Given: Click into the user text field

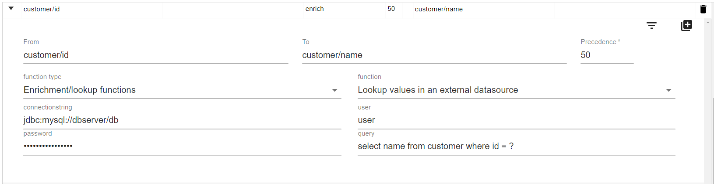Looking at the screenshot, I should (516, 120).
